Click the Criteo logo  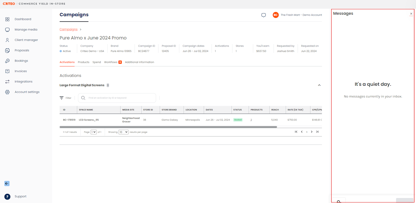tap(9, 4)
